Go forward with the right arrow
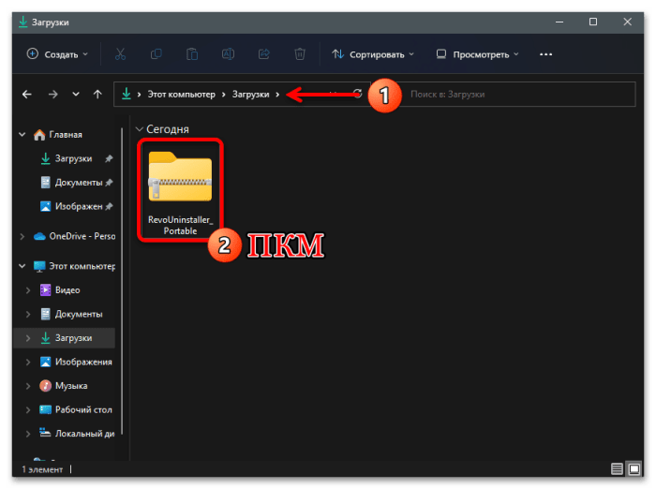 click(x=52, y=95)
